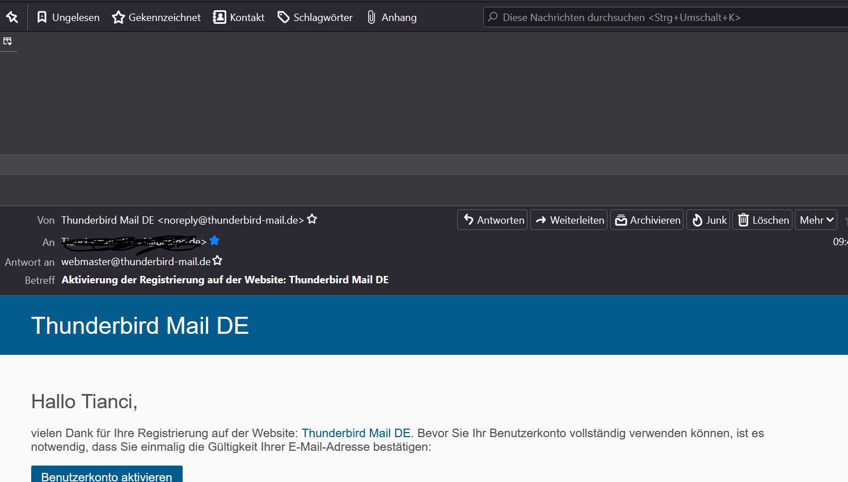Image resolution: width=848 pixels, height=482 pixels.
Task: Expand the Mehr dropdown menu
Action: [816, 220]
